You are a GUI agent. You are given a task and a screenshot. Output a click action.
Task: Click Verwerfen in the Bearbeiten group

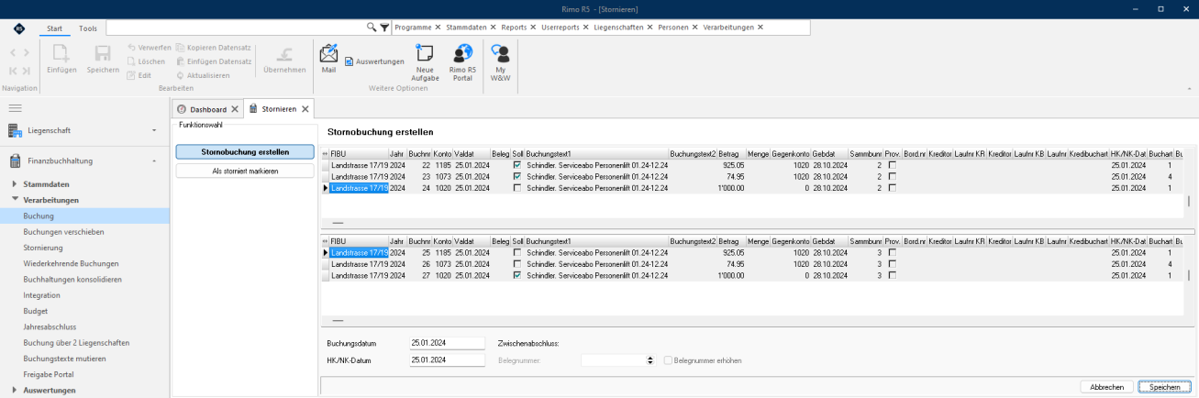coord(149,47)
